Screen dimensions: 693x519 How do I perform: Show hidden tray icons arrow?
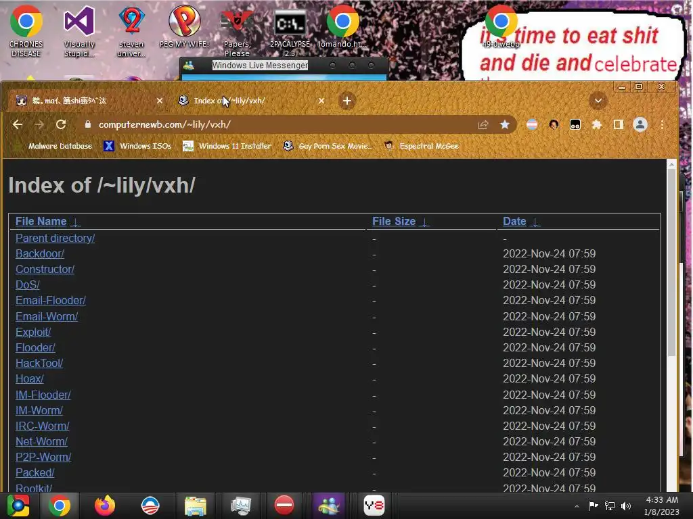coord(577,506)
